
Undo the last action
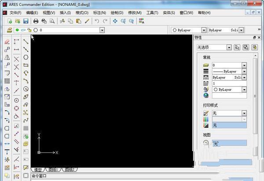97,21
